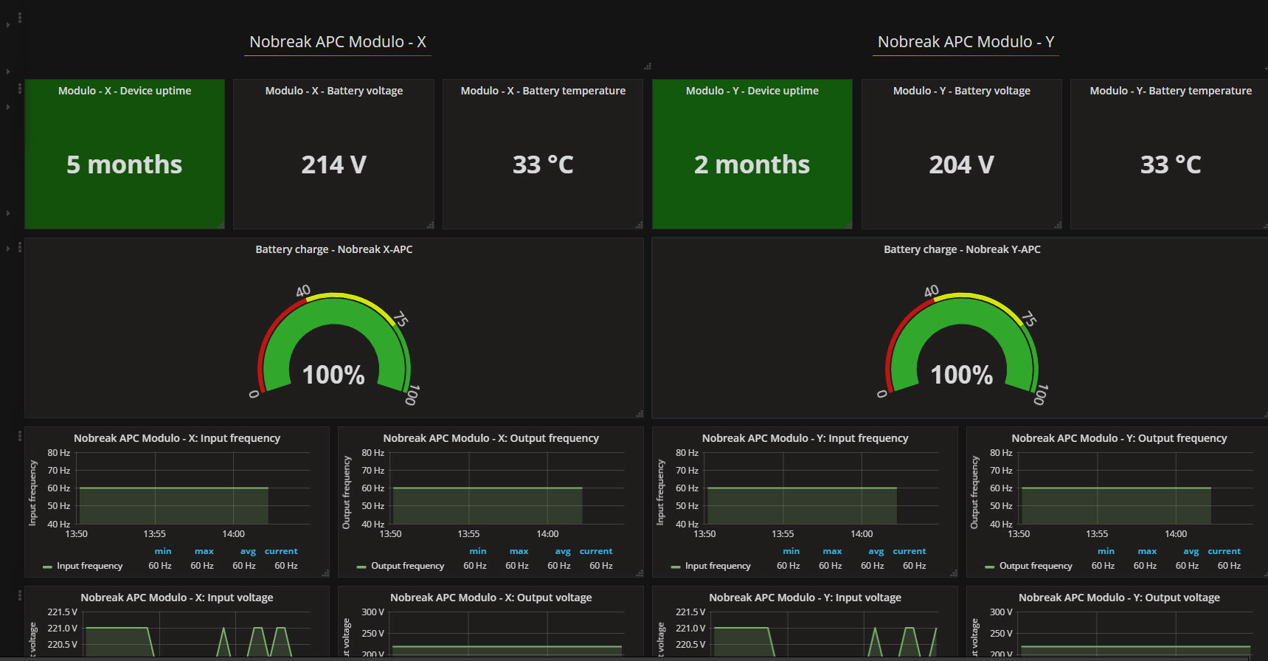Open the row handle dots beside Modulo - X Device uptime
The image size is (1268, 661).
point(20,88)
